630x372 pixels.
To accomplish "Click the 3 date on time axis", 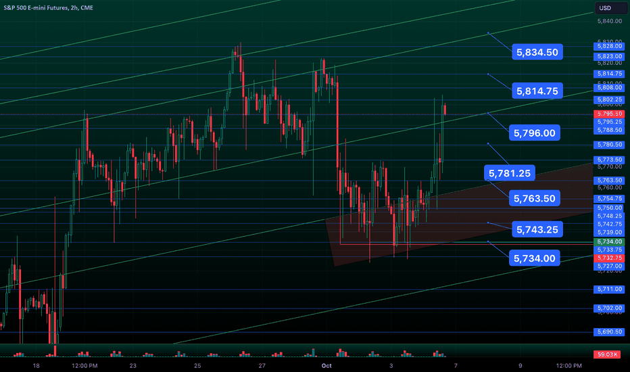I will coord(391,366).
